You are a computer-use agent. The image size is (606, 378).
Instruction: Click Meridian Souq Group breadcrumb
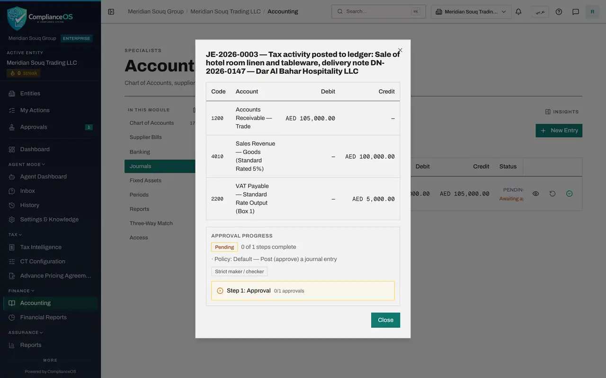[156, 11]
